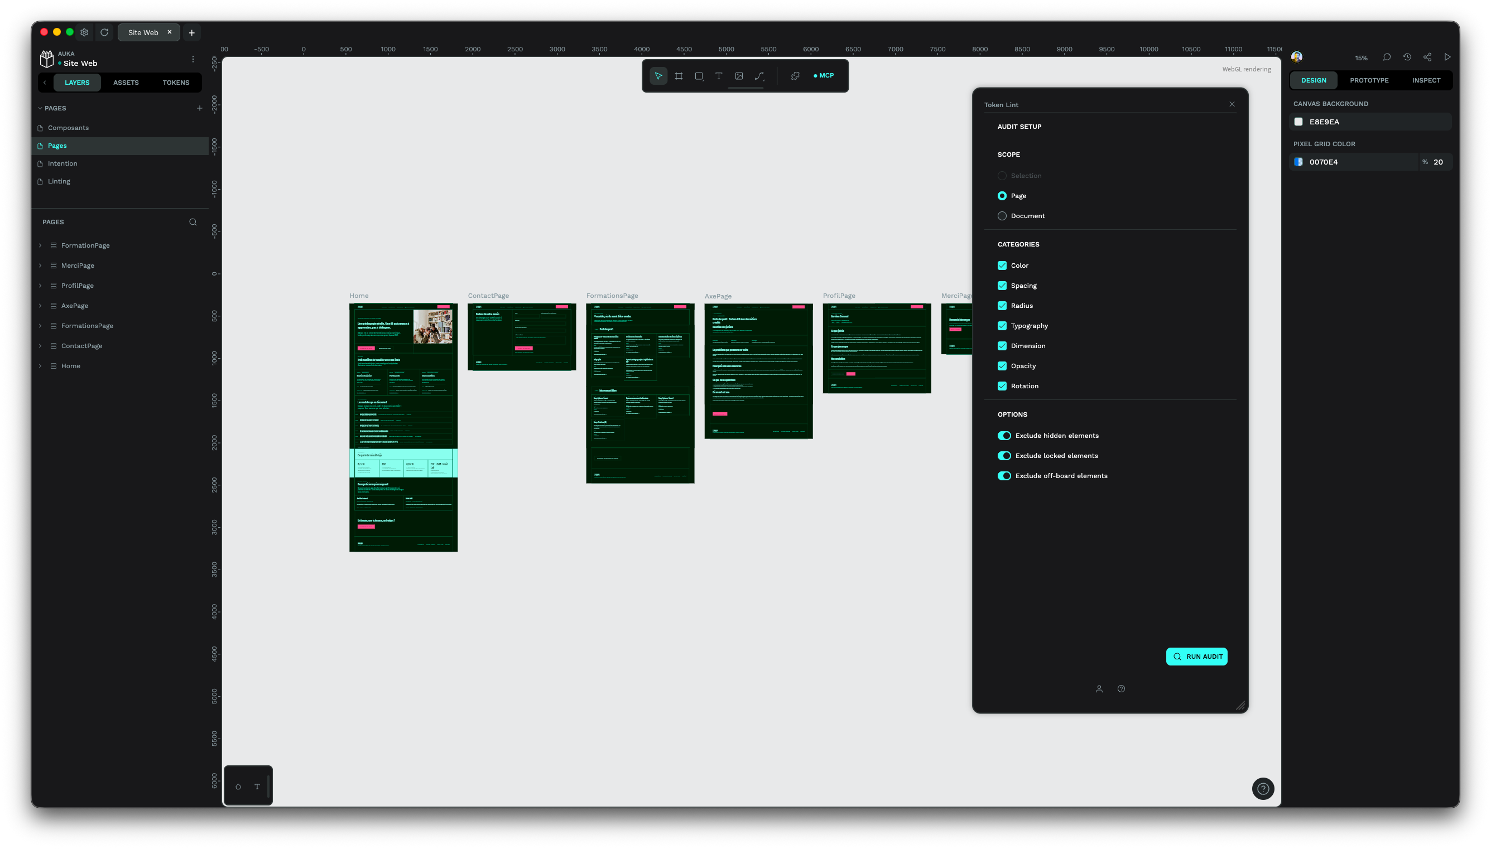
Task: Collapse the PAGES section chevron
Action: 40,108
